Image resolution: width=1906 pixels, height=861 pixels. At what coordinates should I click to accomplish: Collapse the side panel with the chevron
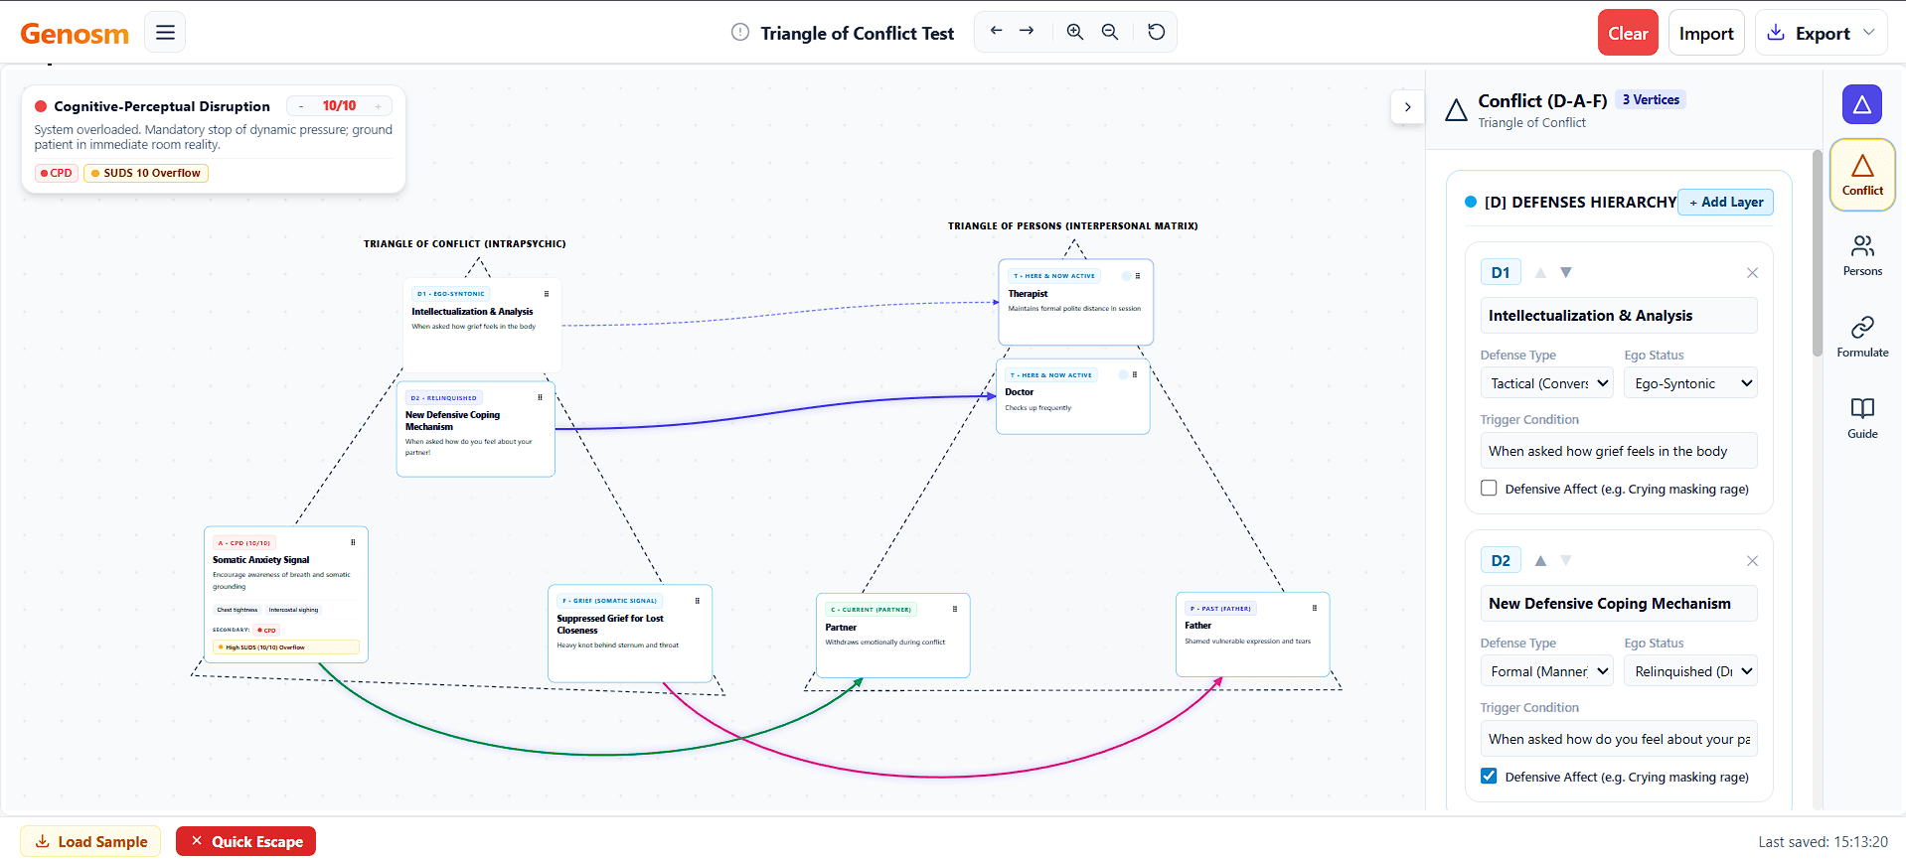pyautogui.click(x=1407, y=107)
